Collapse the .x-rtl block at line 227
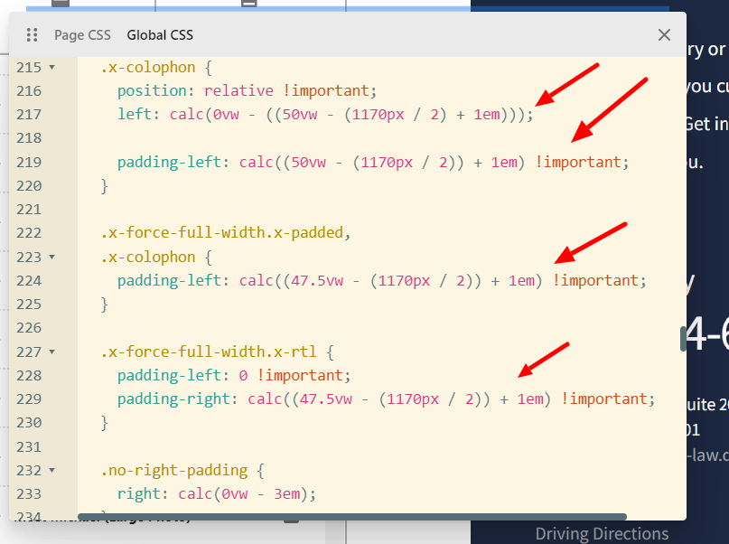Screen dimensions: 729x544 point(51,352)
